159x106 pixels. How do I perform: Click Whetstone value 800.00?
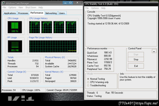tap(107, 56)
